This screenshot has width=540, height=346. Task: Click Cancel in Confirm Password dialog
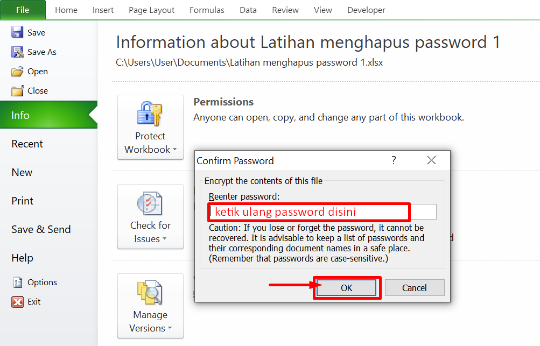pos(415,288)
